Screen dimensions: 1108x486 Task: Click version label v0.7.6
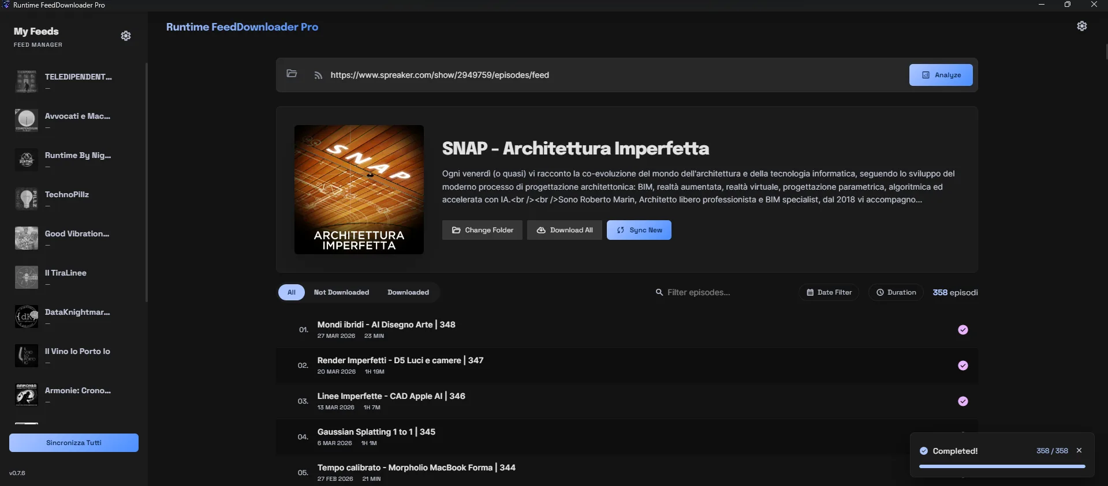click(x=17, y=473)
